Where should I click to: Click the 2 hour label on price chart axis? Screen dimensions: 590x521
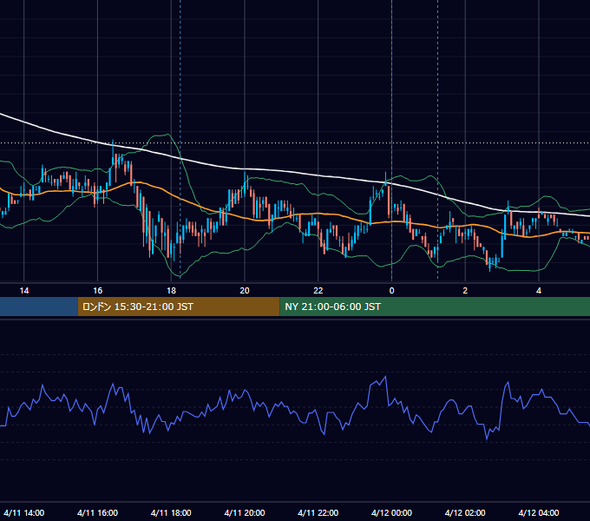coord(465,291)
